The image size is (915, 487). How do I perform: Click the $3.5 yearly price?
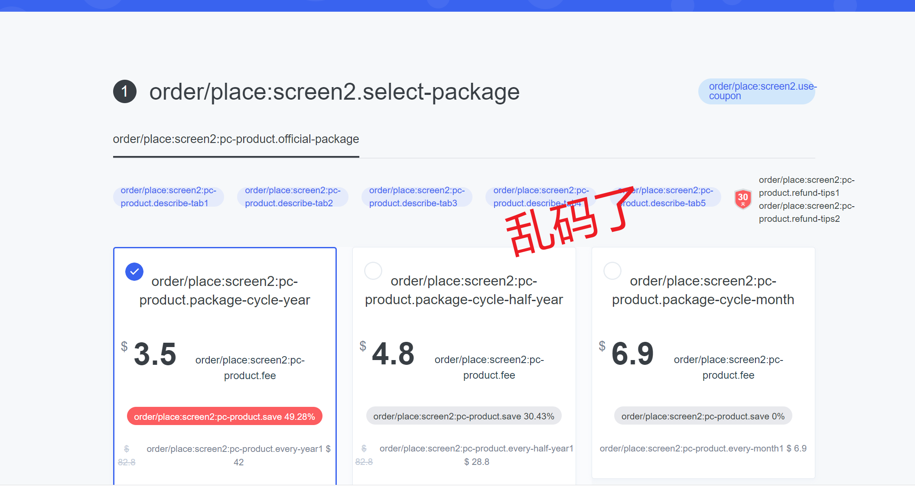tap(154, 354)
